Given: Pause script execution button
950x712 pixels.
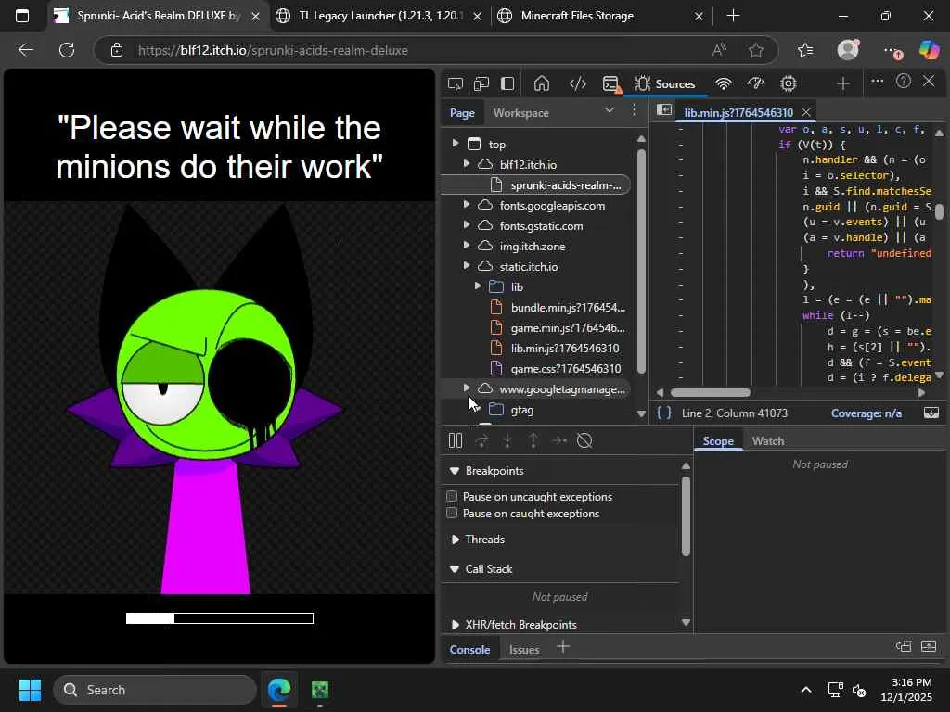Looking at the screenshot, I should click(456, 440).
